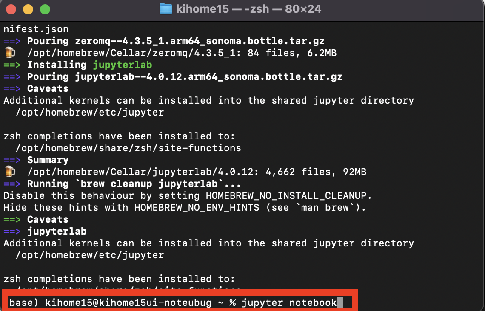Click the second 'Caveats' heading above jupyterlab

[48, 220]
